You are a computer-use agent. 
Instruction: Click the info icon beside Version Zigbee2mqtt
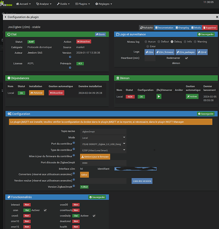(x=74, y=186)
